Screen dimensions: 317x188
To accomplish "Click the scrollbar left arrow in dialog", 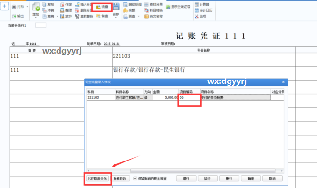I will pyautogui.click(x=89, y=171).
